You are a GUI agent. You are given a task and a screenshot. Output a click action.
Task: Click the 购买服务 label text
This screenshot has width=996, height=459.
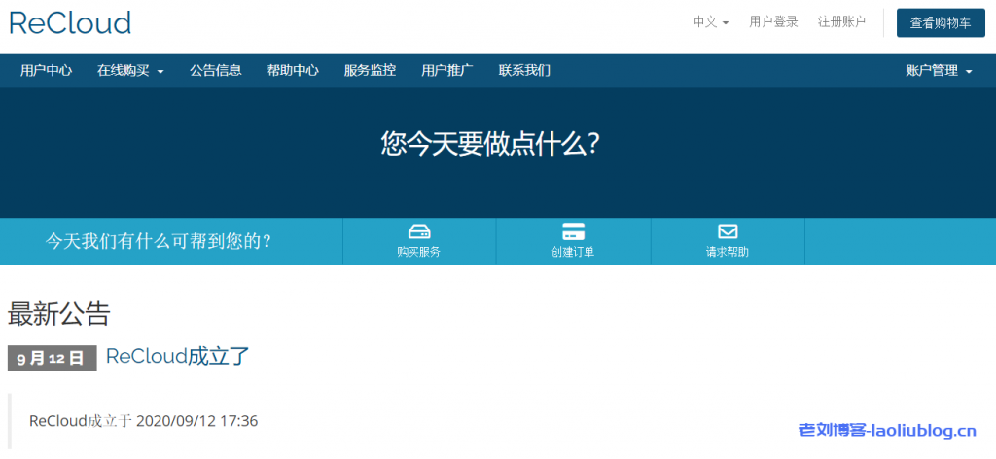[419, 252]
